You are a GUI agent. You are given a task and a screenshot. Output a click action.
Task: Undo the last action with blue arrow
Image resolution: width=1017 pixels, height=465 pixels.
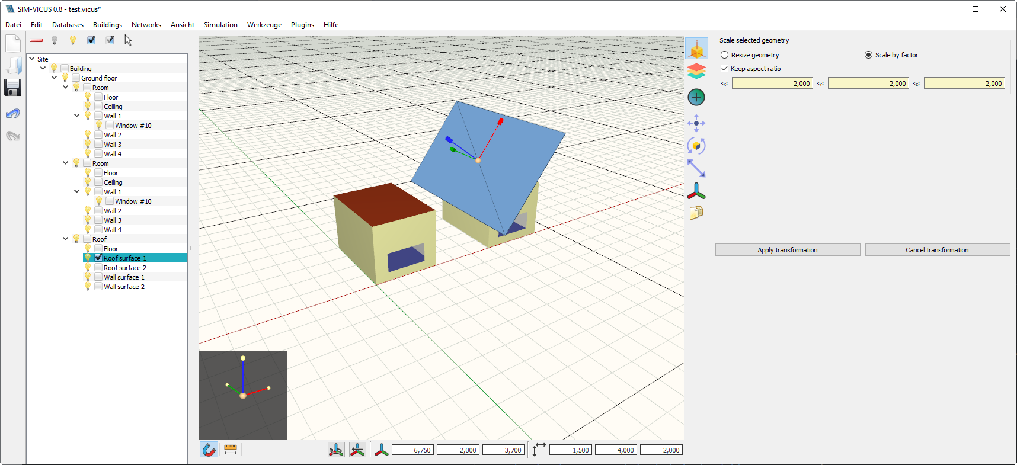point(13,113)
